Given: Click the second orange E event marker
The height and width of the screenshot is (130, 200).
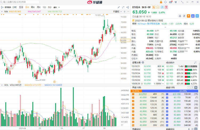Looking at the screenshot, I should (54, 82).
